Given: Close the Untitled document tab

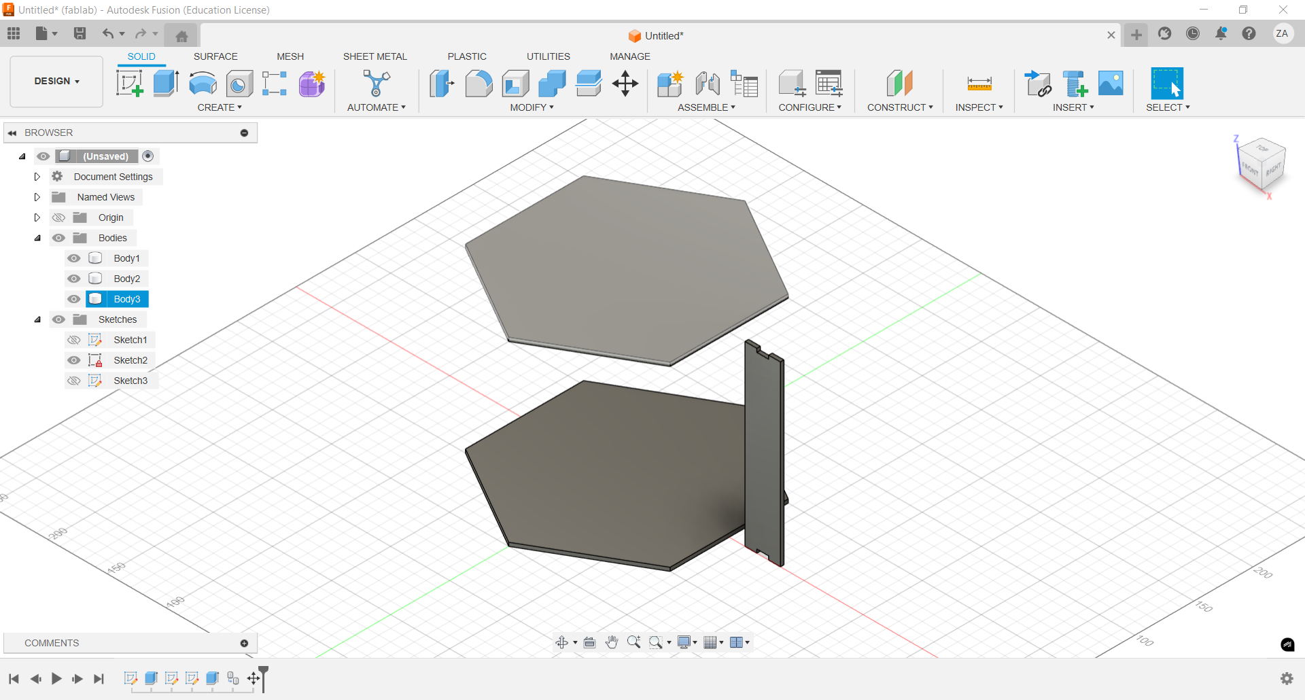Looking at the screenshot, I should [1111, 35].
